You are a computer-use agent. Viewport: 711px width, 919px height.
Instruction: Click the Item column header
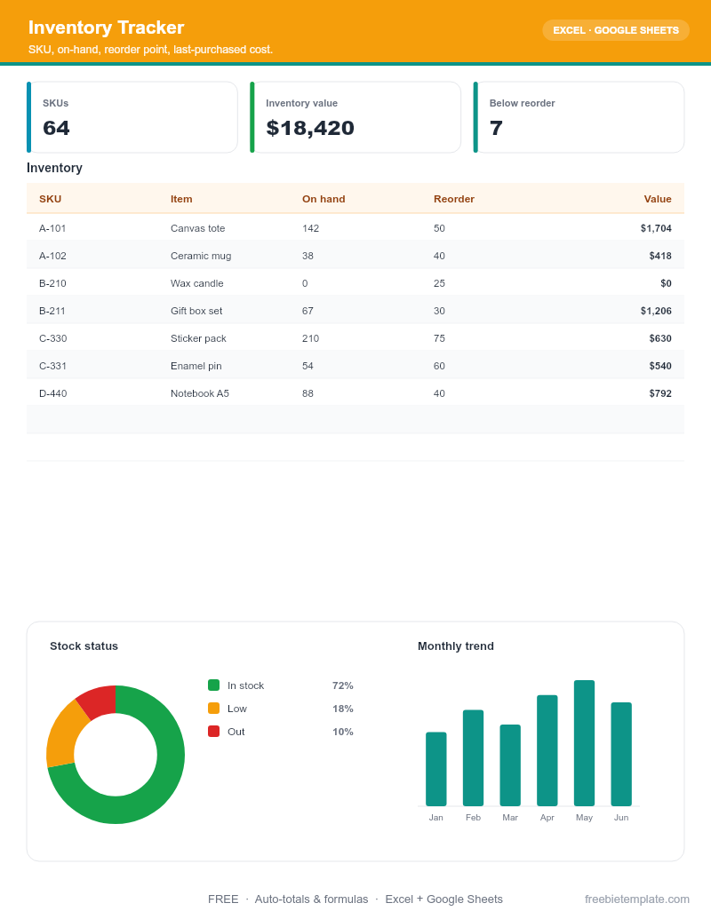pos(181,199)
